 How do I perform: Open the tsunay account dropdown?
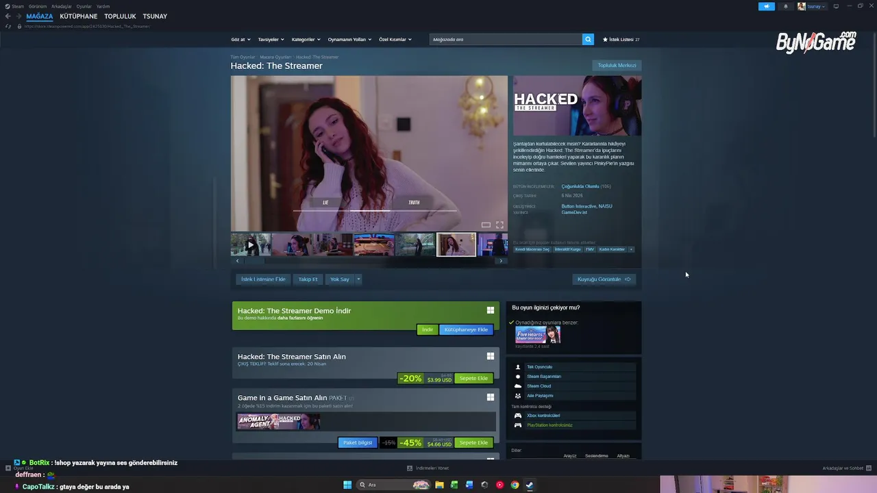[x=811, y=6]
